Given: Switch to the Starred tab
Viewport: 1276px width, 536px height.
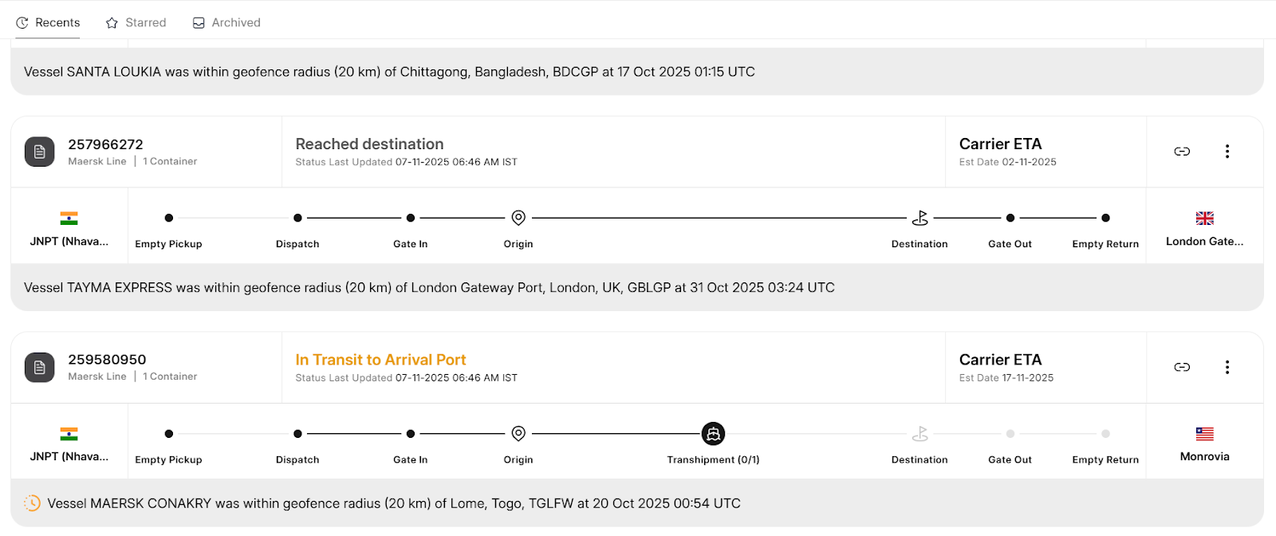Looking at the screenshot, I should [x=136, y=22].
